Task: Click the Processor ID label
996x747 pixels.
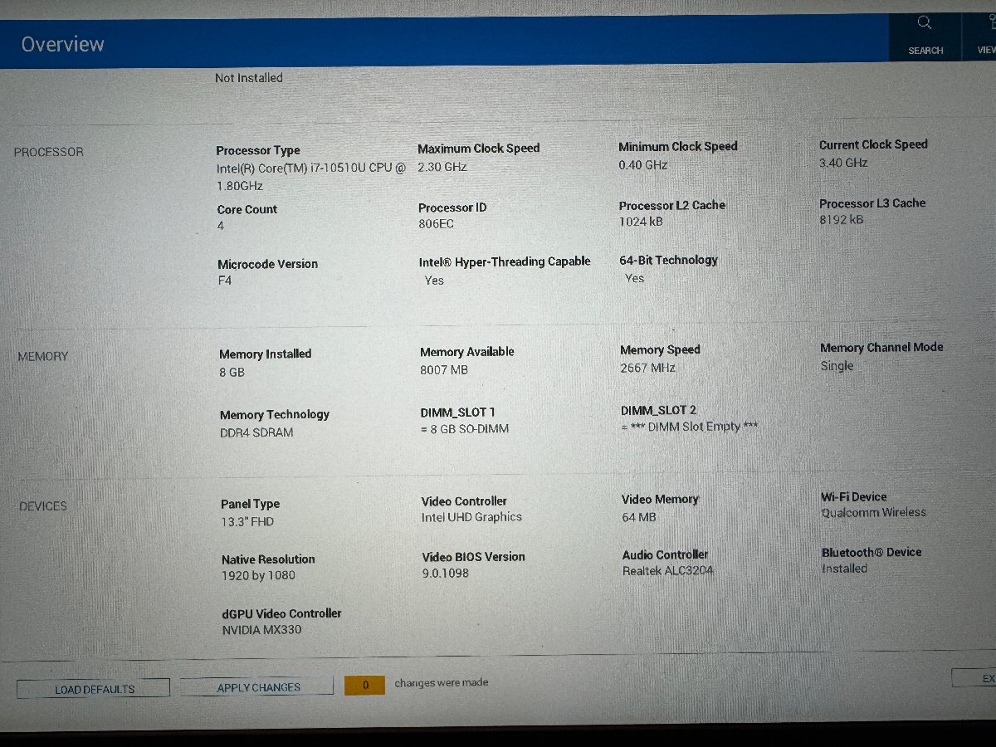Action: [x=452, y=207]
